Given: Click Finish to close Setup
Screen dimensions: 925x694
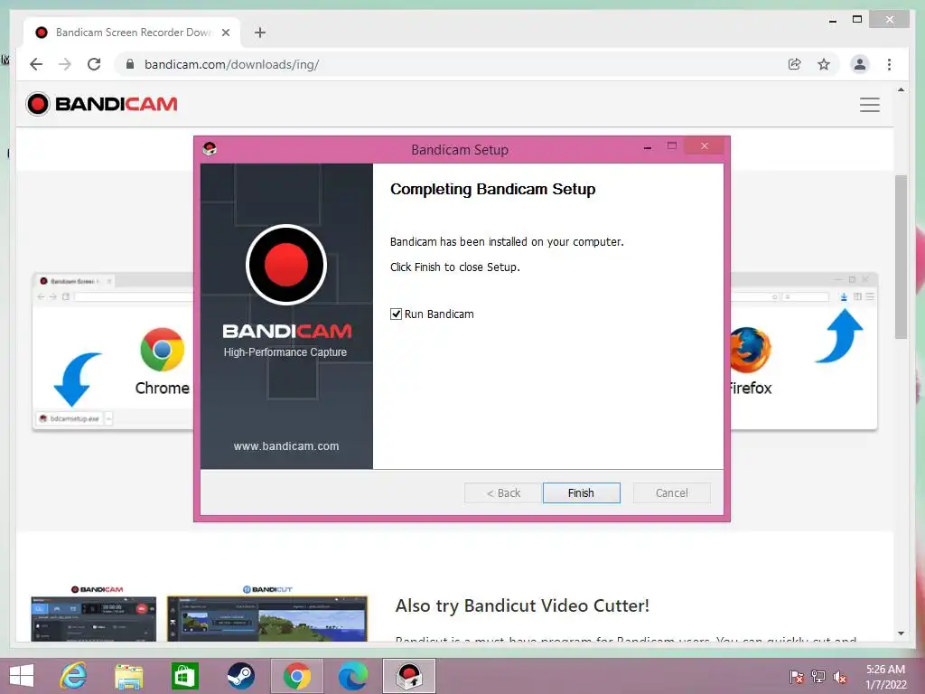Looking at the screenshot, I should click(x=581, y=492).
